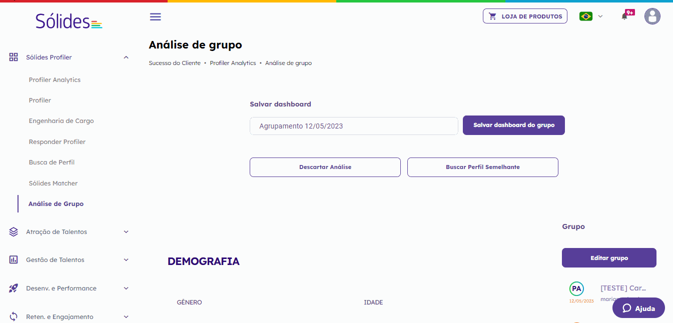
Task: Click the Atração de Talentos layers icon
Action: coord(14,232)
